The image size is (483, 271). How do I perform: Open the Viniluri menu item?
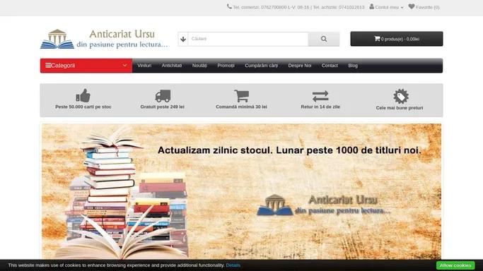(144, 66)
